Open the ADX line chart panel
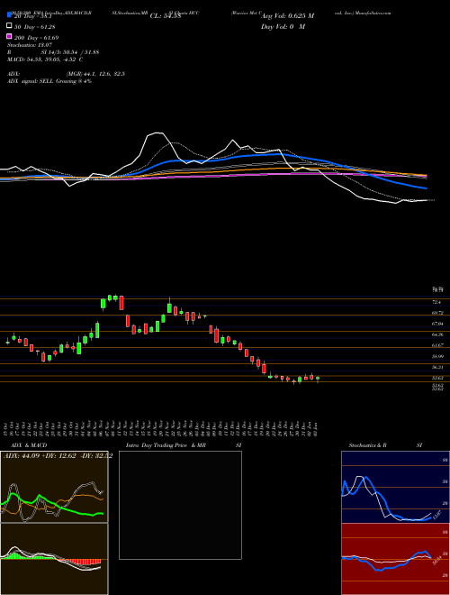Viewport: 450px width, 595px height. [54, 487]
